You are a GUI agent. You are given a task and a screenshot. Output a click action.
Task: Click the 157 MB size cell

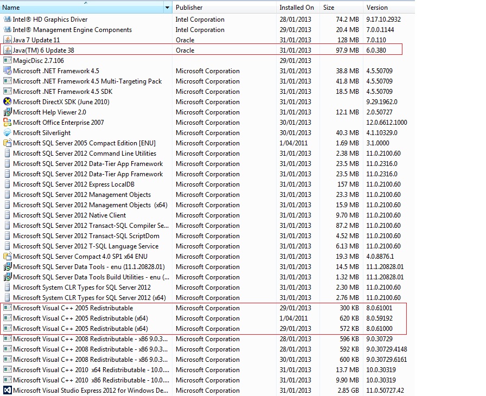(x=348, y=184)
